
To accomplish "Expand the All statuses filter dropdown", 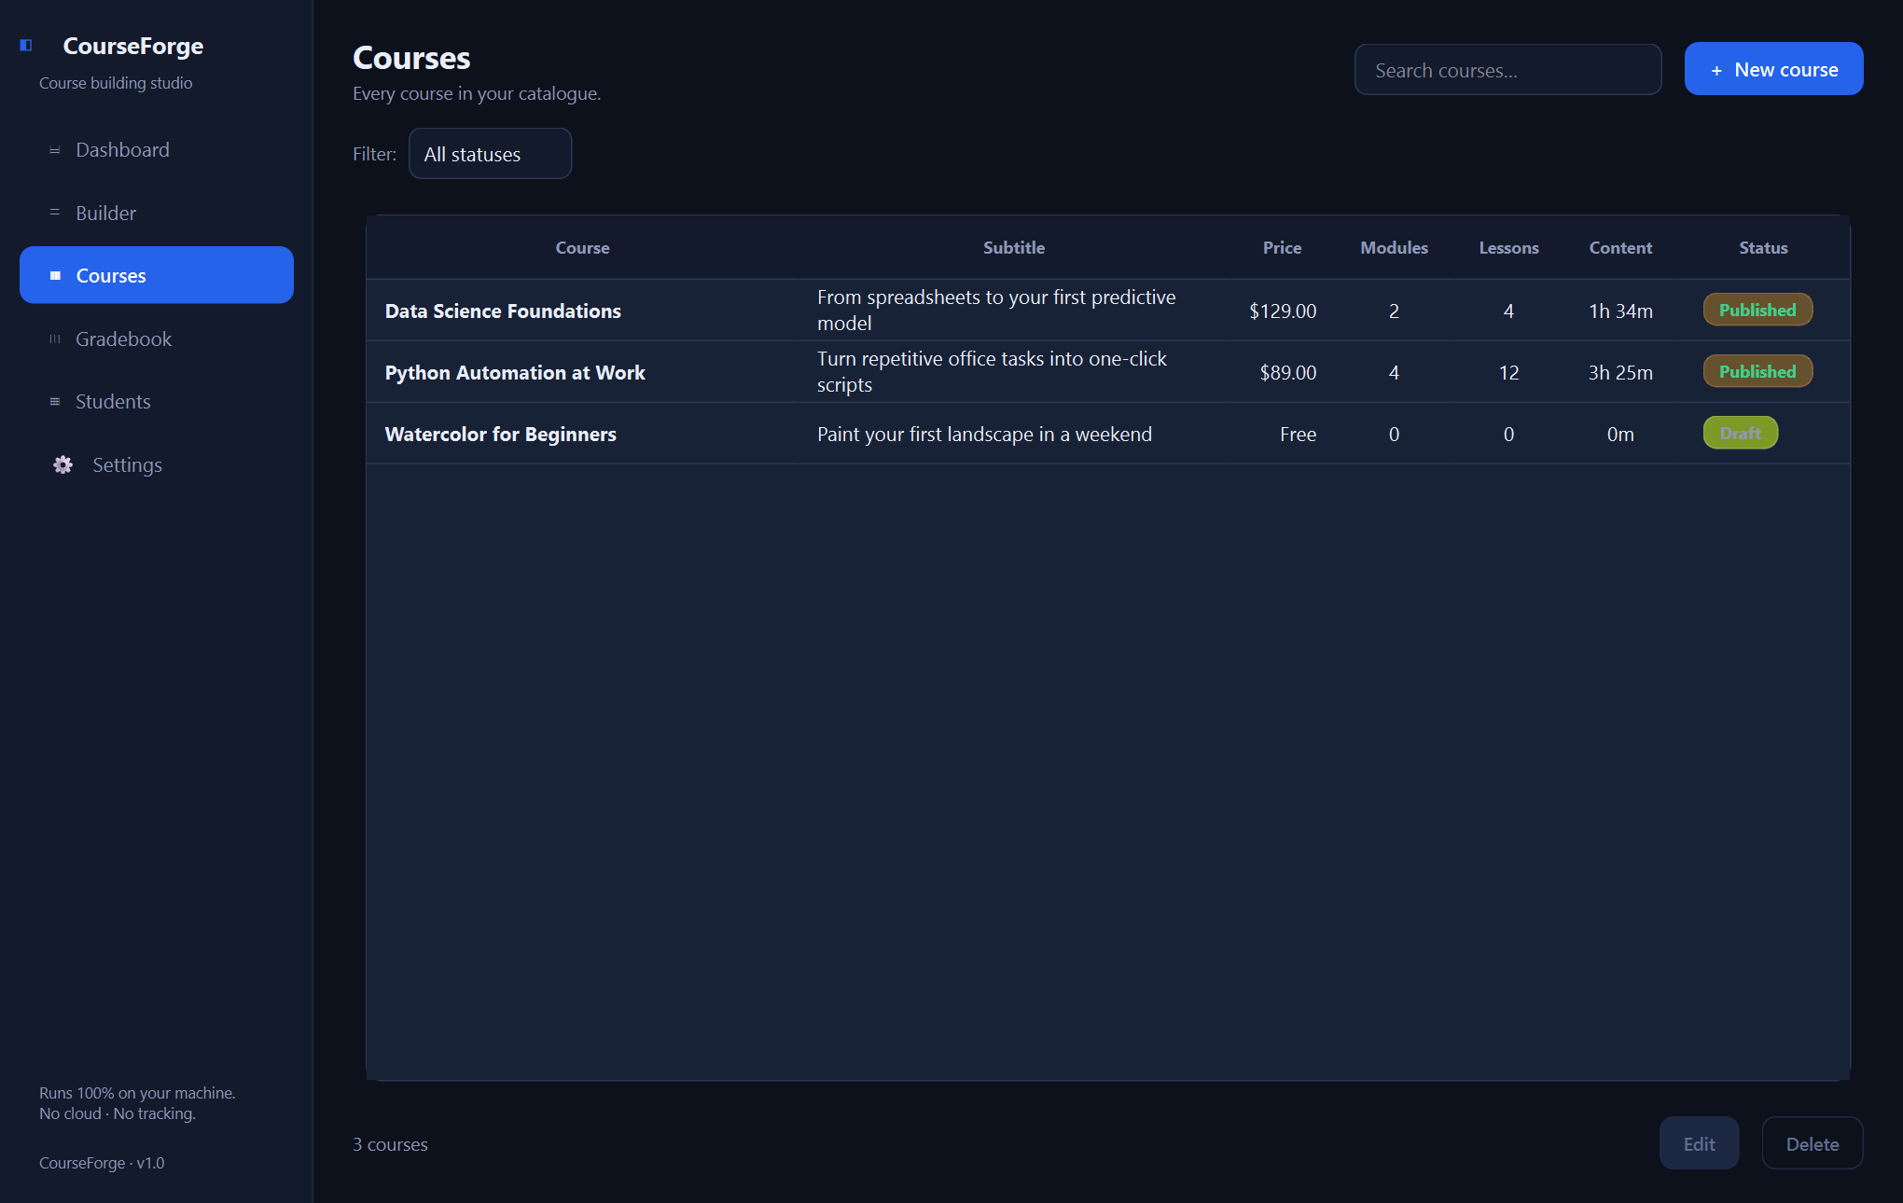I will click(490, 154).
